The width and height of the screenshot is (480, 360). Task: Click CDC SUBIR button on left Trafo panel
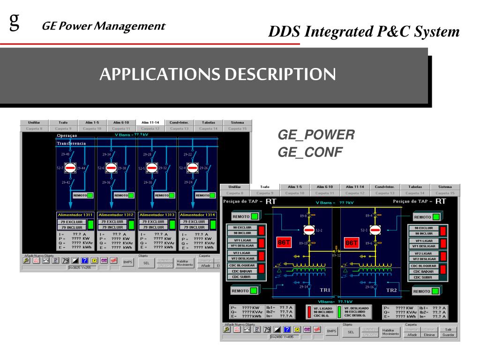coord(241,277)
